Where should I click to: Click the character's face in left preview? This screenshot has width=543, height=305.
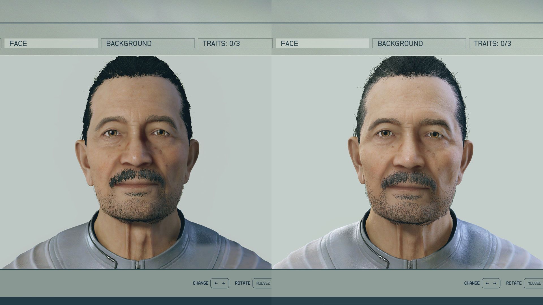(137, 150)
